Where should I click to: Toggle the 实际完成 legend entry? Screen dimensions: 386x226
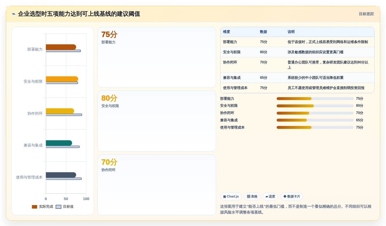tap(42, 207)
